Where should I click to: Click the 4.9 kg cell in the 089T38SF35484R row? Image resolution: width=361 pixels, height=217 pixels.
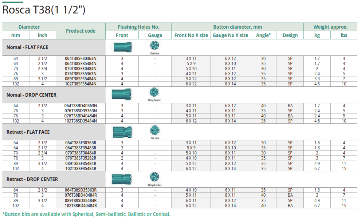pos(317,164)
